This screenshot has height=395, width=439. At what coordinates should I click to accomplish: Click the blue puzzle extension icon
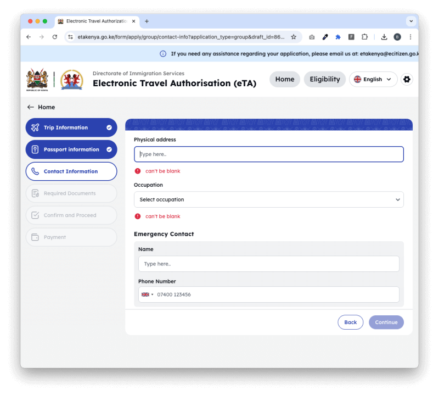pyautogui.click(x=338, y=37)
